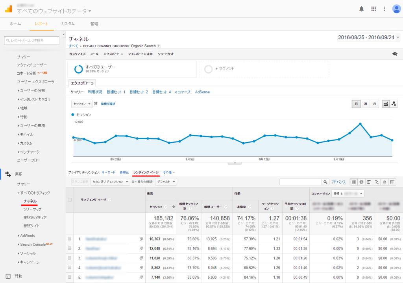This screenshot has height=283, width=403.
Task: Open row 4 landing page link icon
Action: (x=141, y=268)
